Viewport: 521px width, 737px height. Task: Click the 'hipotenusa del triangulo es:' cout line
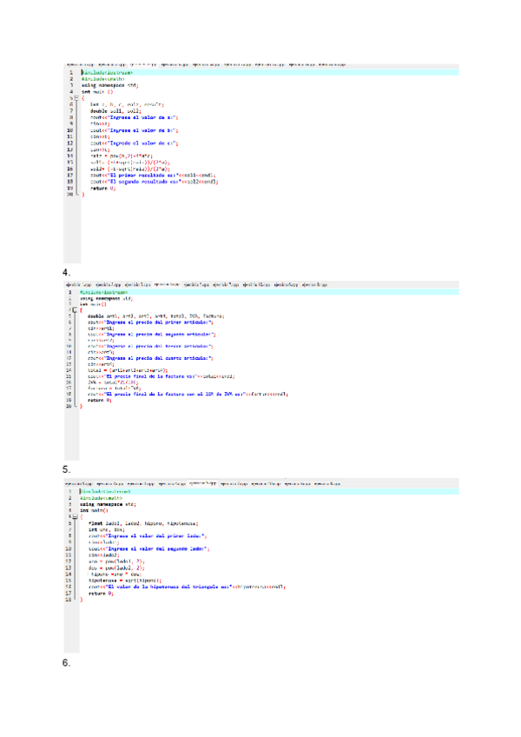187,587
